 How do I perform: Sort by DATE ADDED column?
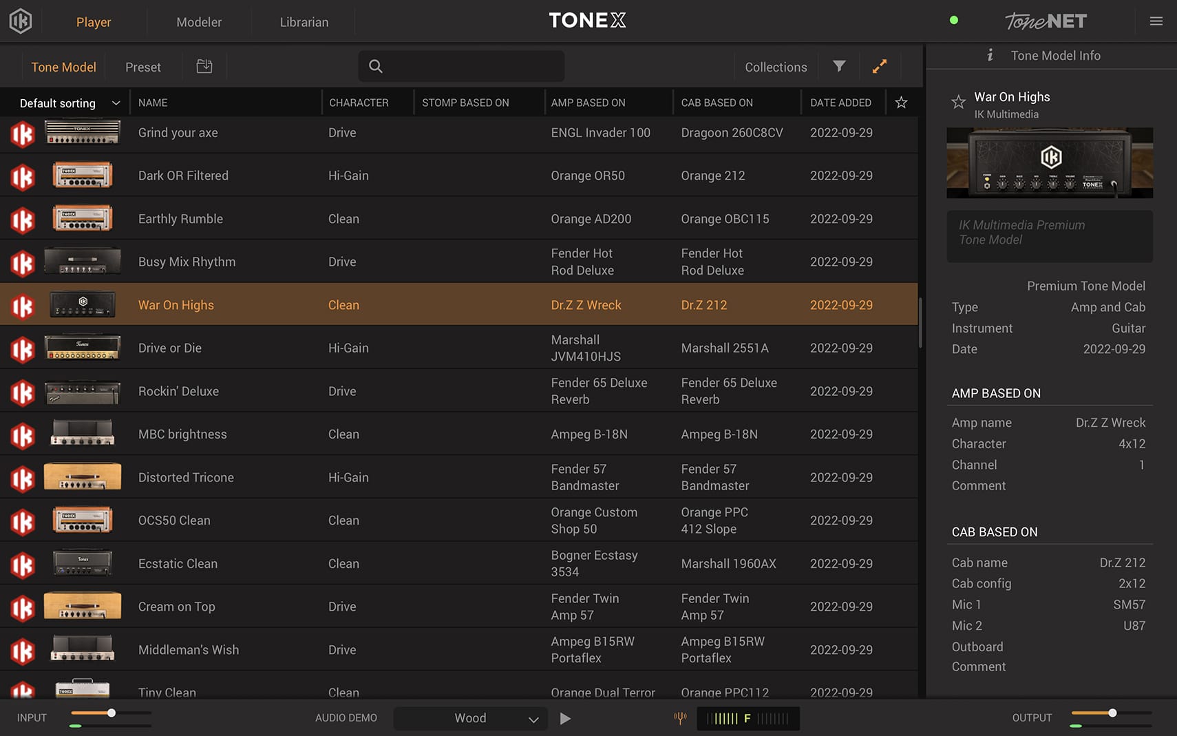tap(840, 103)
